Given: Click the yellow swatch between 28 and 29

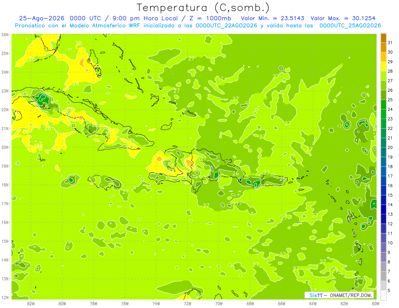Looking at the screenshot, I should pos(383,66).
